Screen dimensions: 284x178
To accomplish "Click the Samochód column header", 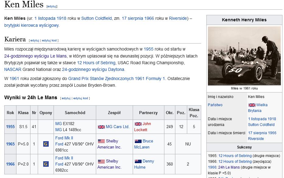I will 75,113.
